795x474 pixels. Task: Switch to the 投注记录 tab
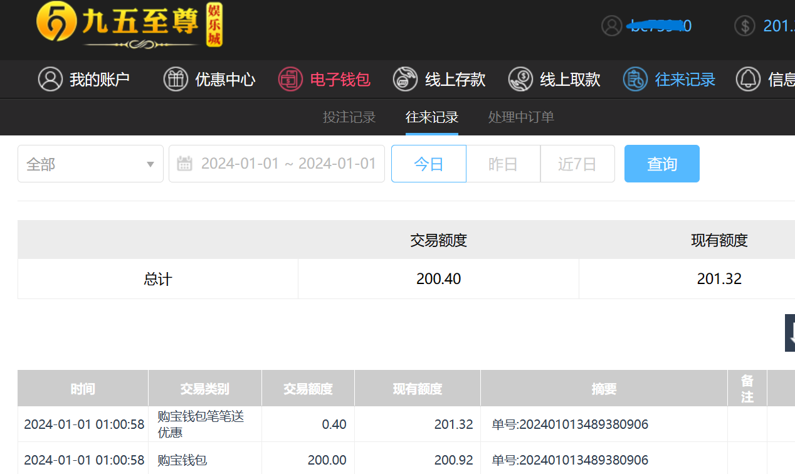(349, 117)
